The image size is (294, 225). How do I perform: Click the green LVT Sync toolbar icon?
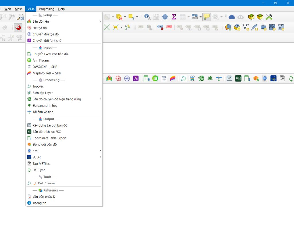coord(291,78)
